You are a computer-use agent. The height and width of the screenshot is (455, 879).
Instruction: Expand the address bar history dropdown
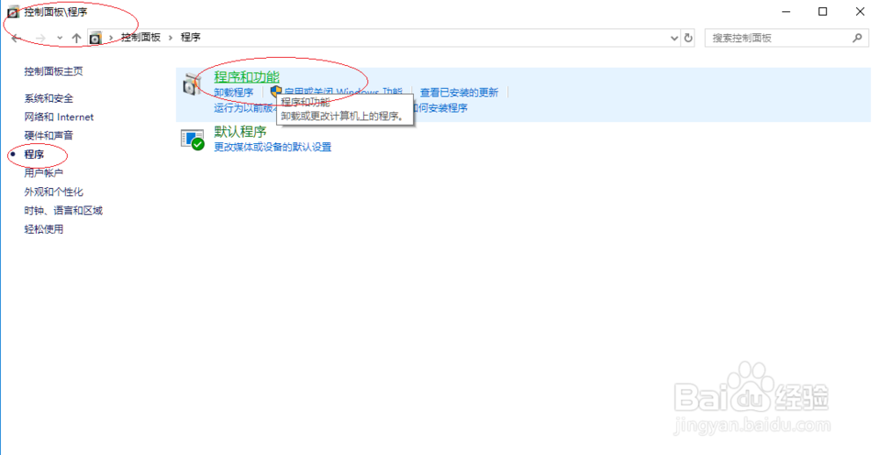tap(674, 38)
